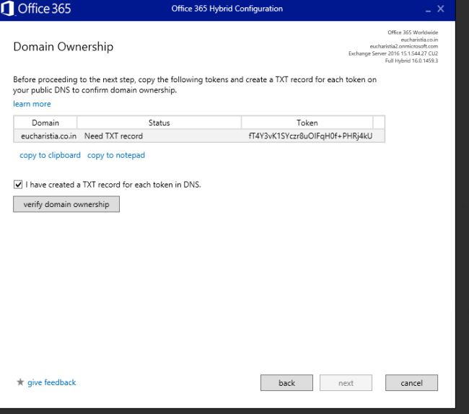Go back to the previous step
Screen dimensions: 469x414
(x=286, y=382)
